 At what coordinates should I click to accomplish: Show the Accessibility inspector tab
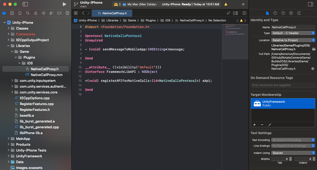click(291, 13)
